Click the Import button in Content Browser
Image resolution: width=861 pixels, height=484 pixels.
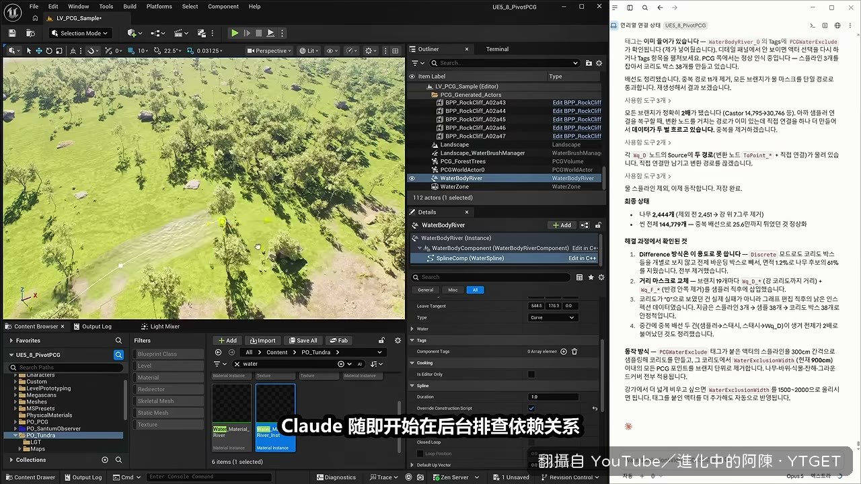[262, 340]
